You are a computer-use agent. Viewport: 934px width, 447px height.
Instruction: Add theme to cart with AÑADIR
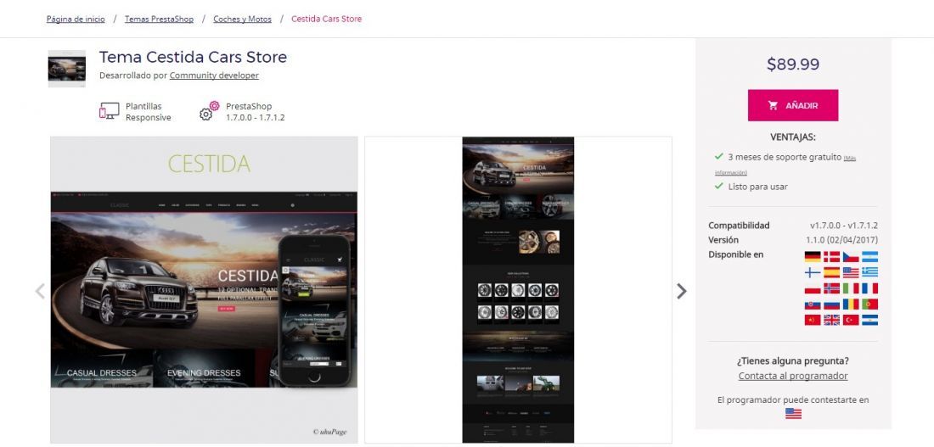793,105
